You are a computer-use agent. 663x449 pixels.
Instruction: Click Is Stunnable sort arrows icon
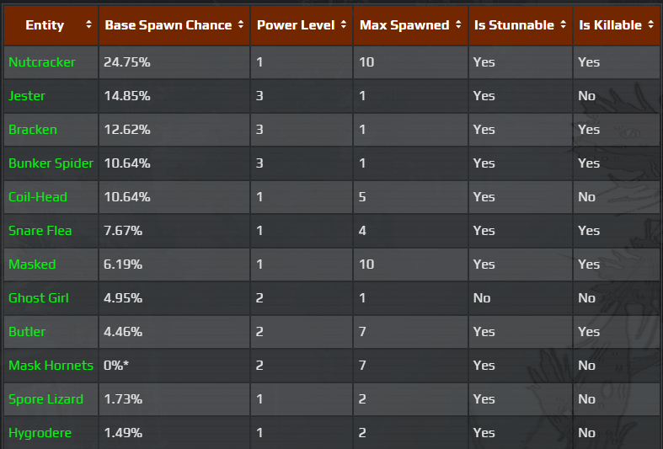point(563,25)
